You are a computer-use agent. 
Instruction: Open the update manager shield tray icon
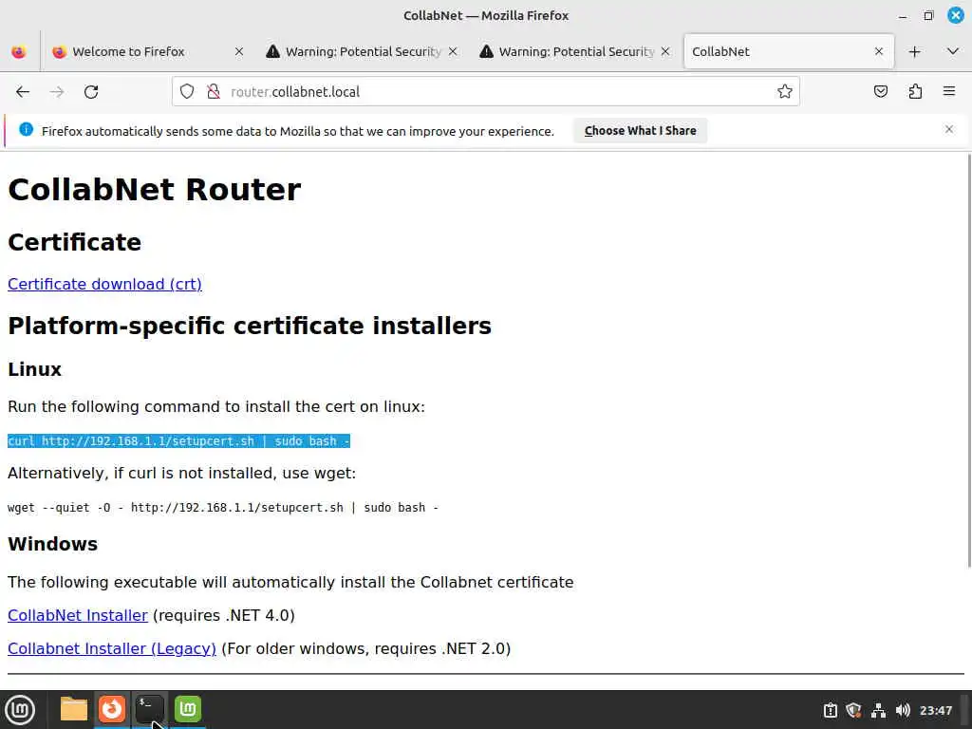[x=853, y=710]
